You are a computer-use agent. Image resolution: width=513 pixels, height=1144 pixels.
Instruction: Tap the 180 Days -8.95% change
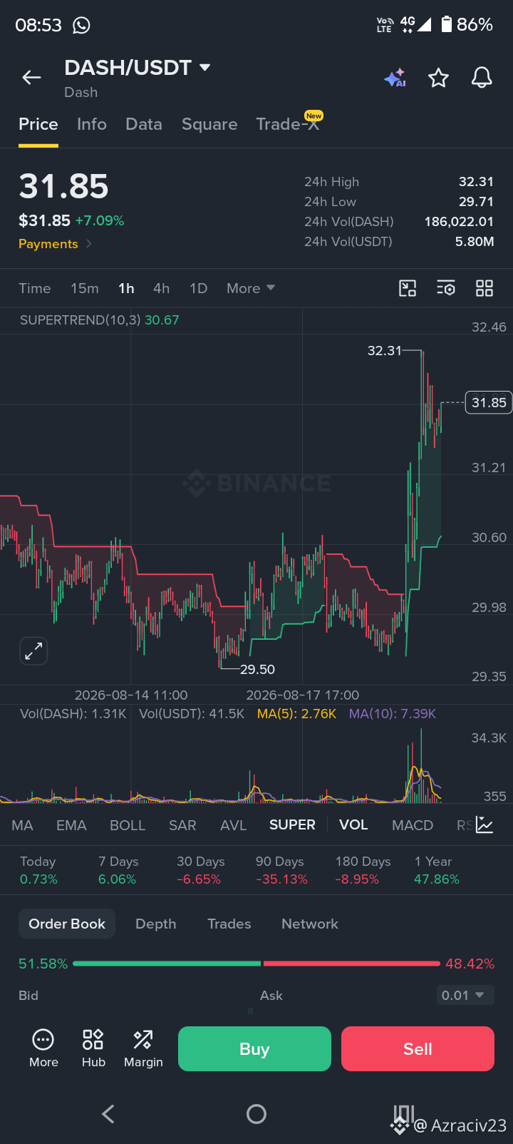tap(363, 870)
